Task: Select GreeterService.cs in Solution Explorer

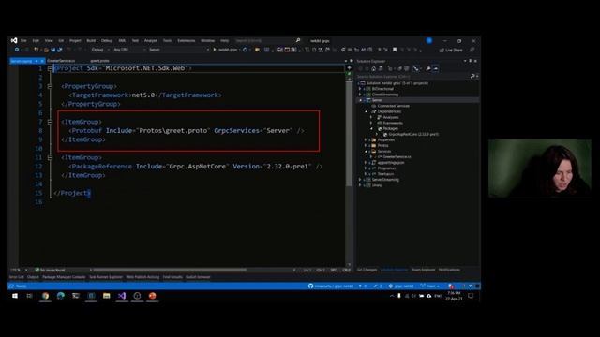Action: point(397,157)
